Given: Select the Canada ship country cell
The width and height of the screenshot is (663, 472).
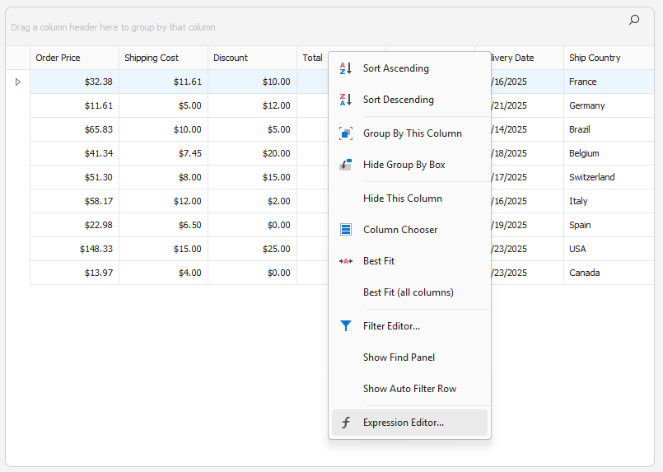Looking at the screenshot, I should (609, 273).
